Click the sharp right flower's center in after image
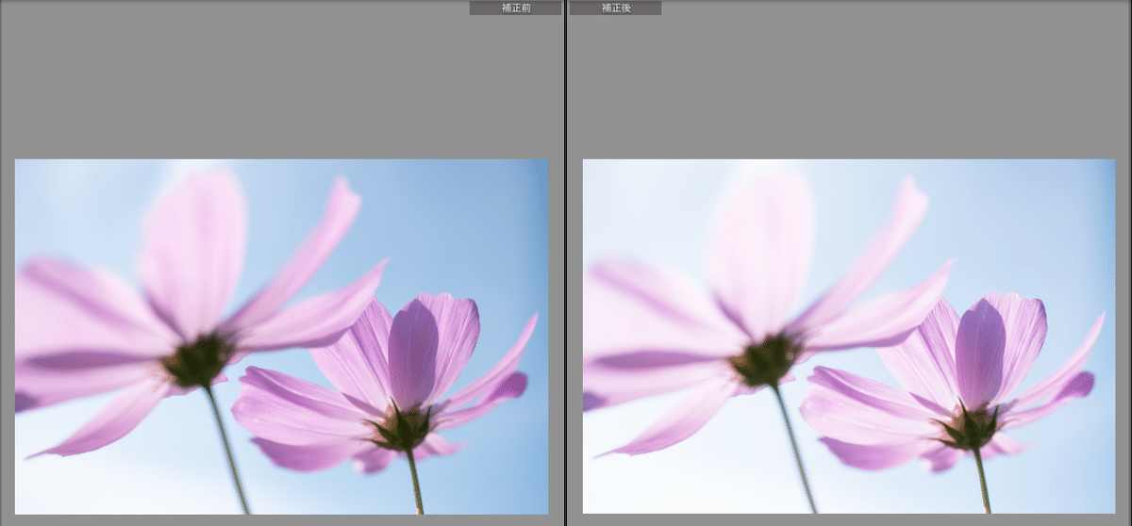This screenshot has height=526, width=1132. pyautogui.click(x=972, y=427)
